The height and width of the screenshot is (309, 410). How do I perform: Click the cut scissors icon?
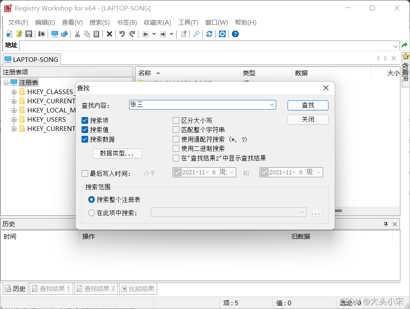(77, 34)
